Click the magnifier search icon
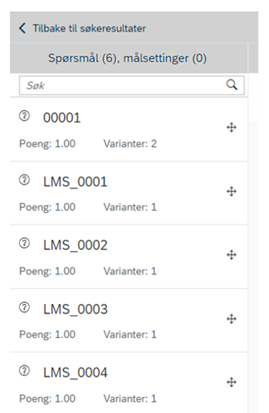Viewport: 269px width, 413px height. 232,85
